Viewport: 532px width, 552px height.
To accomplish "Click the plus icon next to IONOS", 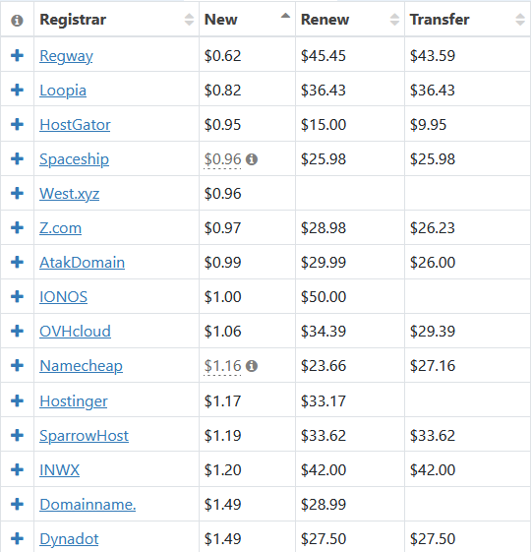I will (x=17, y=296).
